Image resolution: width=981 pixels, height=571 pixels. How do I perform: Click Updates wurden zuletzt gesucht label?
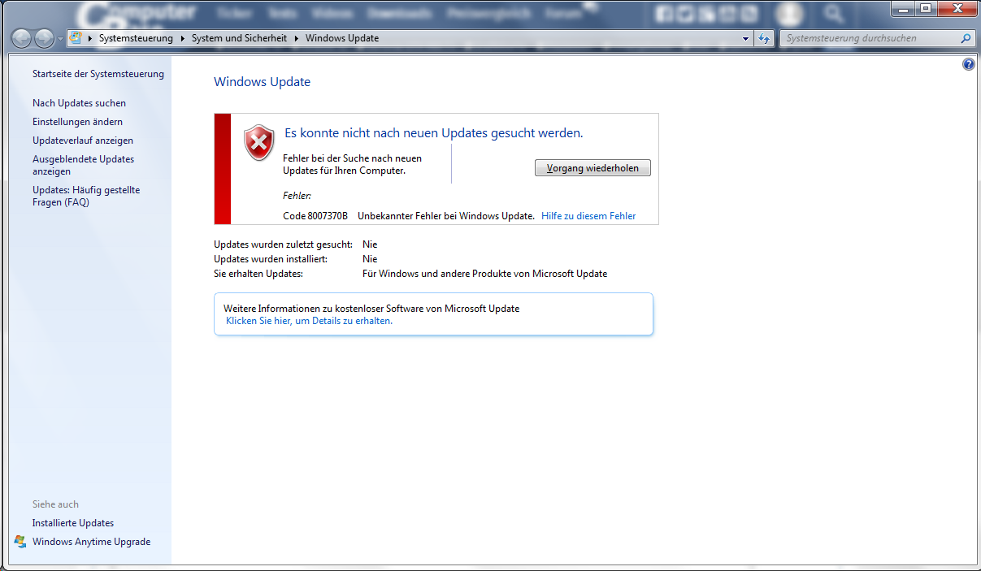[x=283, y=244]
